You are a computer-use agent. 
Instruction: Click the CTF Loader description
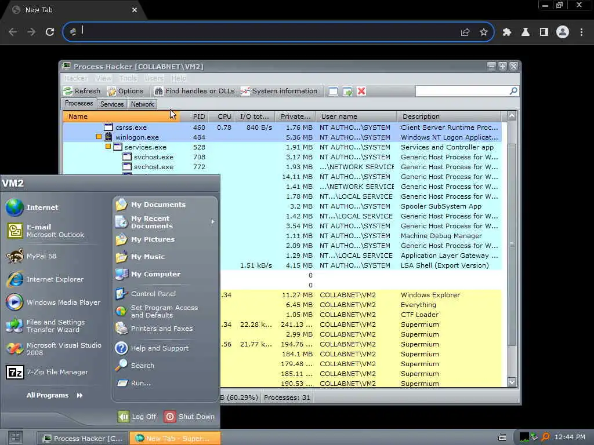(419, 315)
